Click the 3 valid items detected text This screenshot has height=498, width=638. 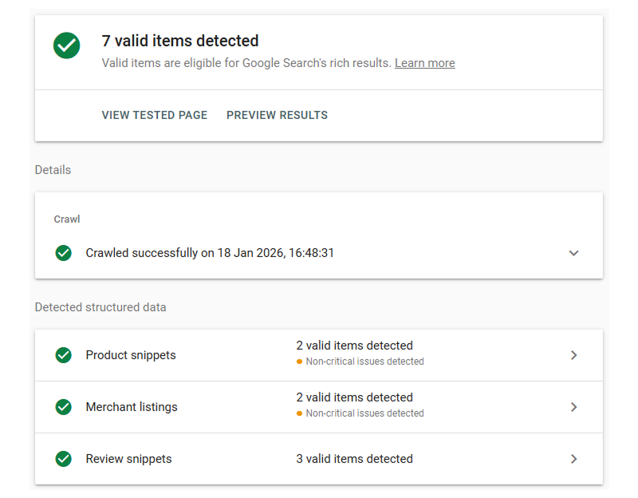[354, 459]
